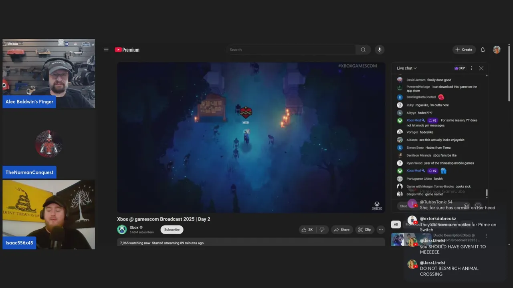
Task: Click Vortiger 'hadeslike' chat message
Action: pyautogui.click(x=426, y=132)
